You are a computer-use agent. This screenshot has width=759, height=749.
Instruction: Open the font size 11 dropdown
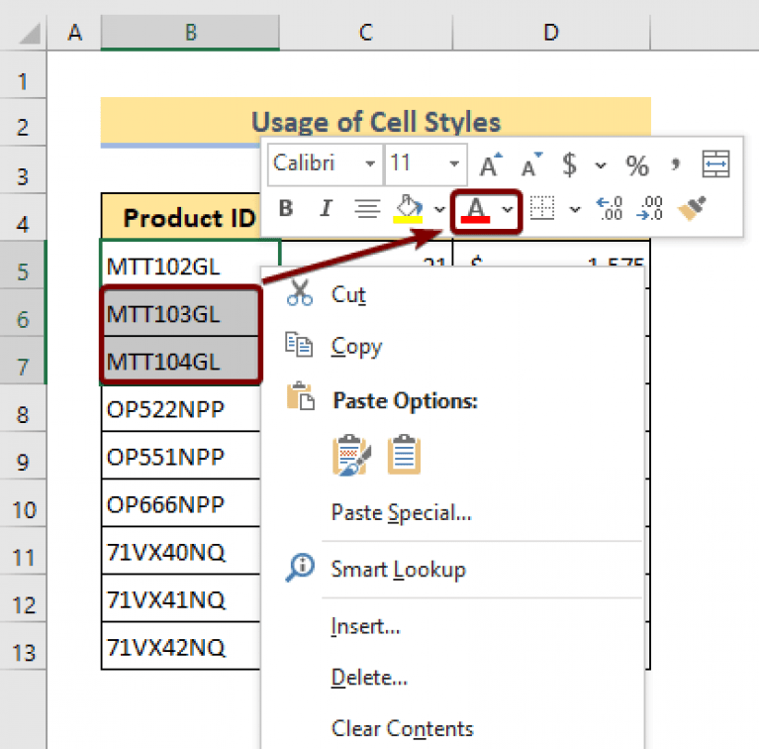454,163
